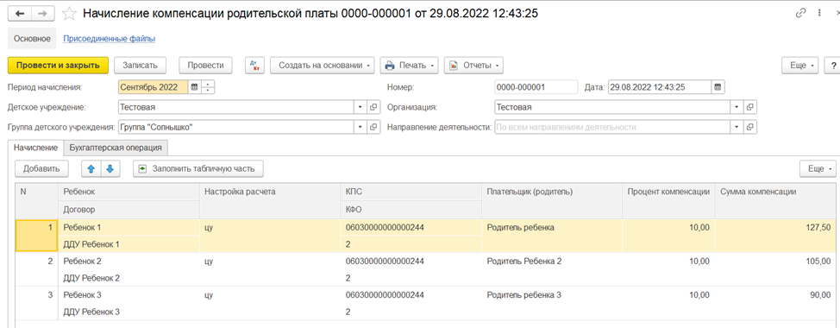
Task: Open Детское учреждение record
Action: (x=374, y=107)
